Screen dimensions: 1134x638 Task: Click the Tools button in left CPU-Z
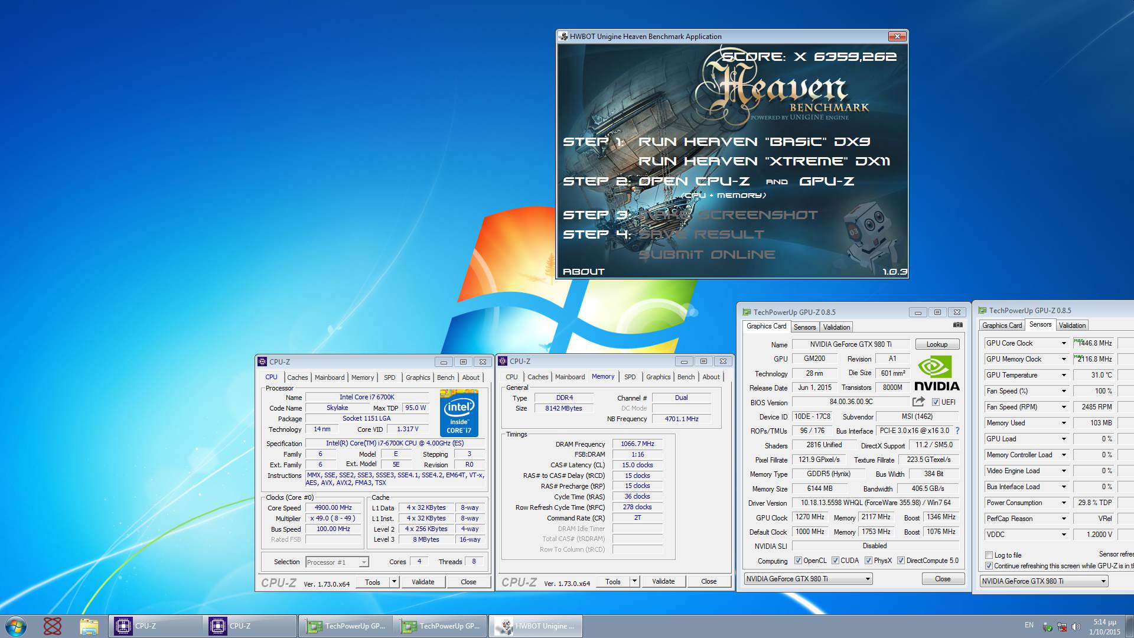[x=373, y=582]
